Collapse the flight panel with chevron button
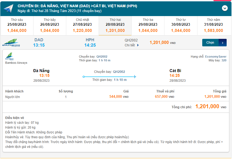 pyautogui.click(x=225, y=8)
